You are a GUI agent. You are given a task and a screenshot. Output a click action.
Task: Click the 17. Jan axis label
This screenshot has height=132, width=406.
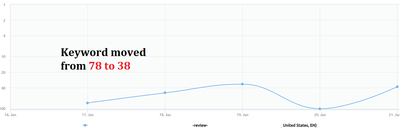tap(88, 115)
